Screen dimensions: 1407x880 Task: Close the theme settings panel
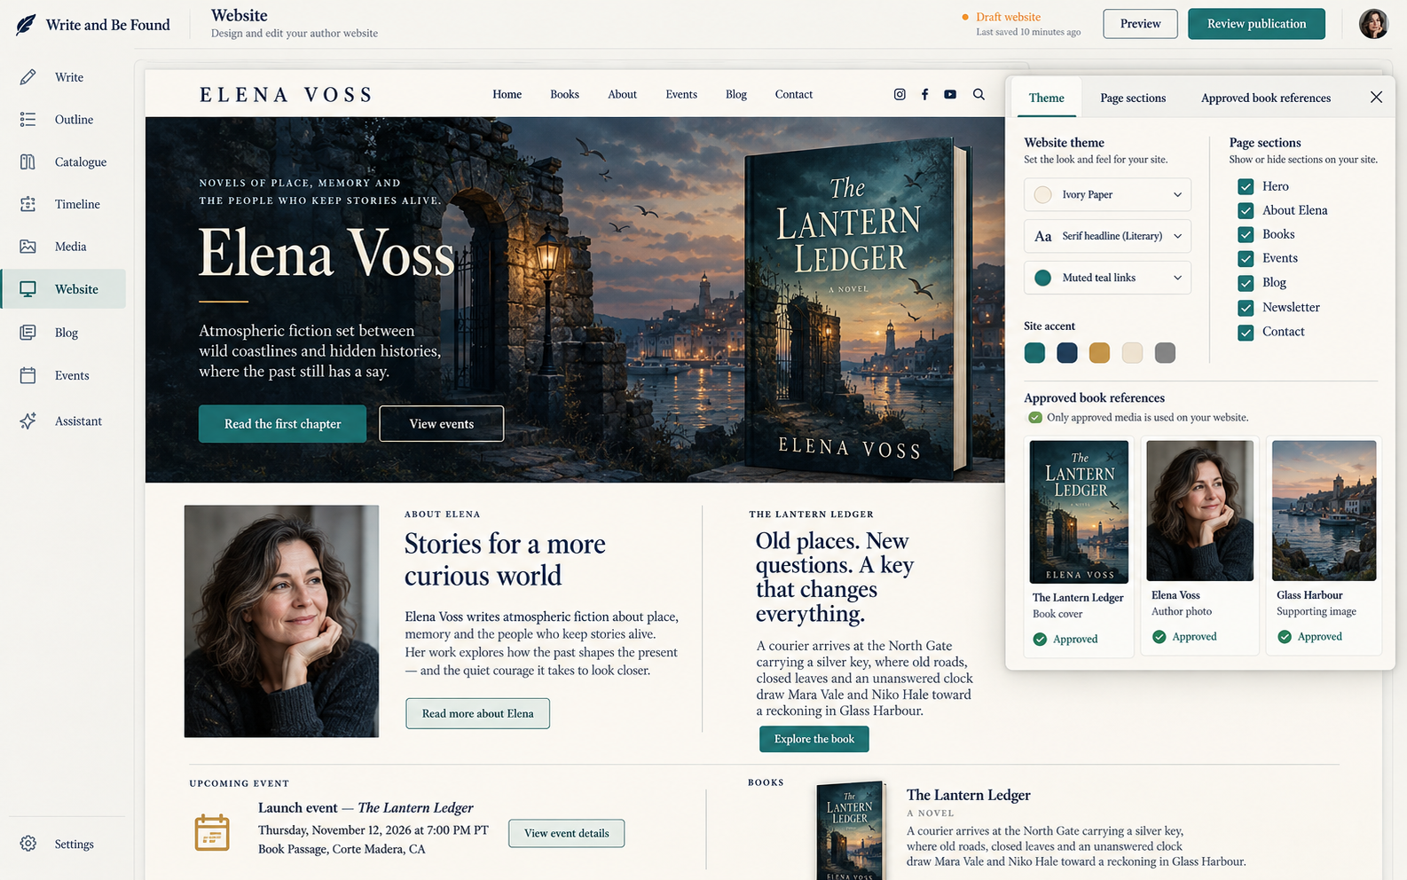pyautogui.click(x=1376, y=98)
